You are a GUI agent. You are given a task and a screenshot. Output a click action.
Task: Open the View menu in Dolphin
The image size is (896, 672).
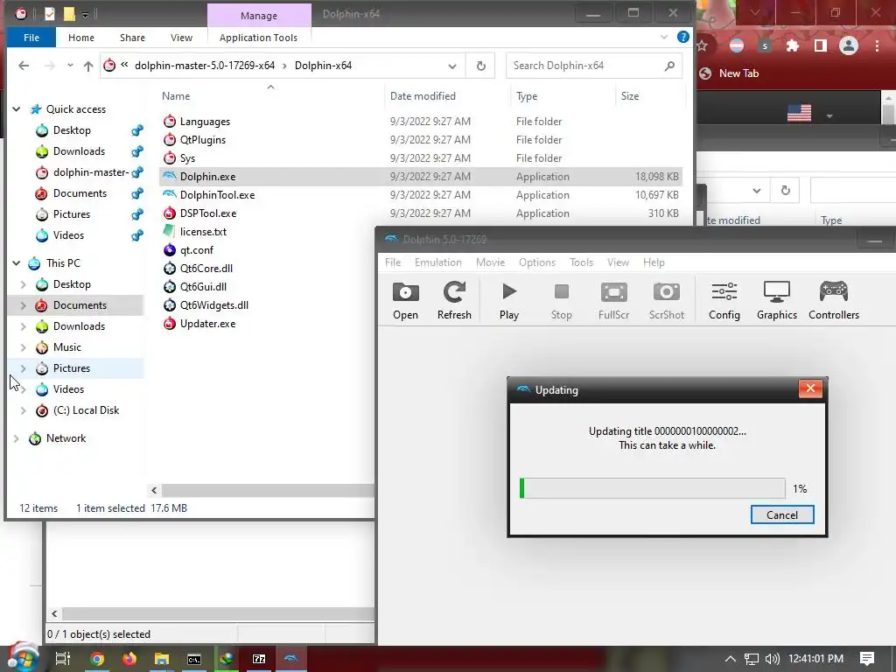[x=618, y=262]
